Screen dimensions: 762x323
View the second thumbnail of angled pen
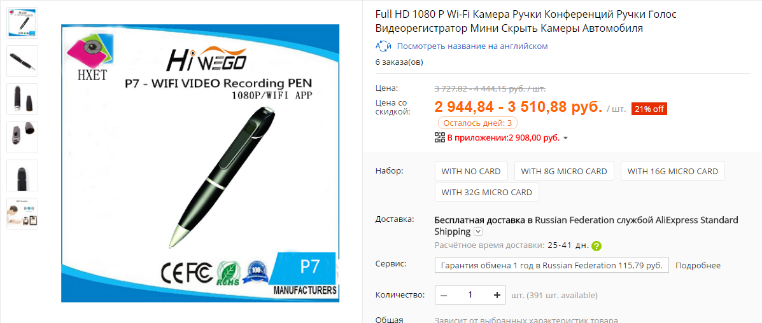pos(22,60)
